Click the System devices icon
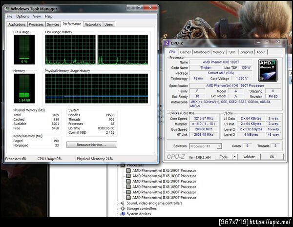The image size is (293, 227). point(123,214)
